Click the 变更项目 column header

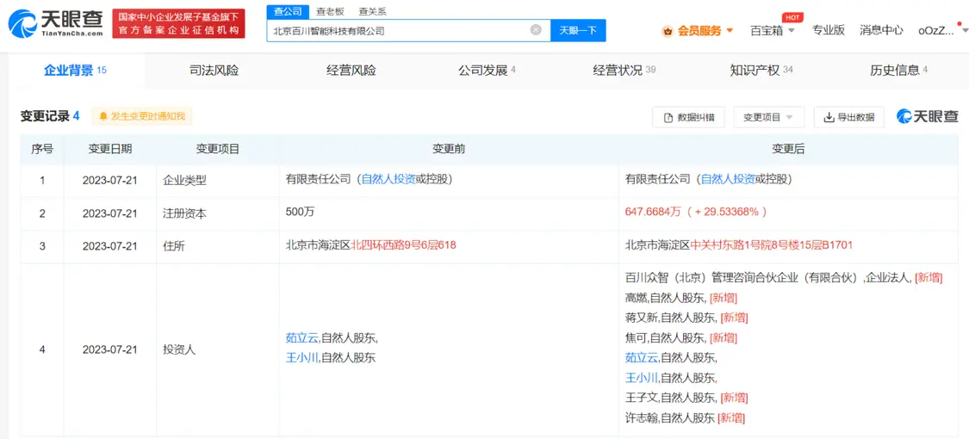coord(218,149)
